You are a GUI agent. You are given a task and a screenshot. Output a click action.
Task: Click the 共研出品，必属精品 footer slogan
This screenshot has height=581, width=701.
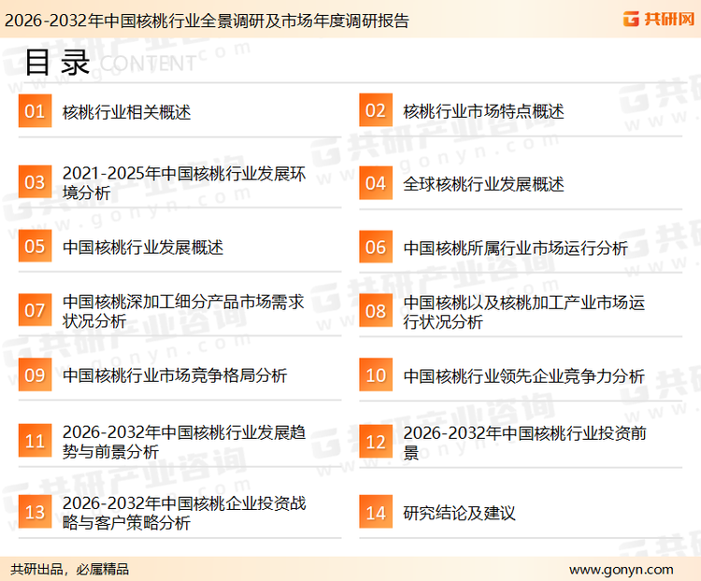[x=70, y=570]
